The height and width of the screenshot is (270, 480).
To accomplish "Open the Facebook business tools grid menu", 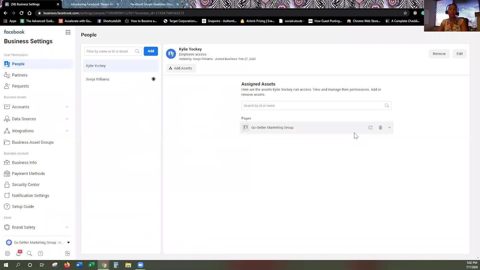I will pos(68,32).
